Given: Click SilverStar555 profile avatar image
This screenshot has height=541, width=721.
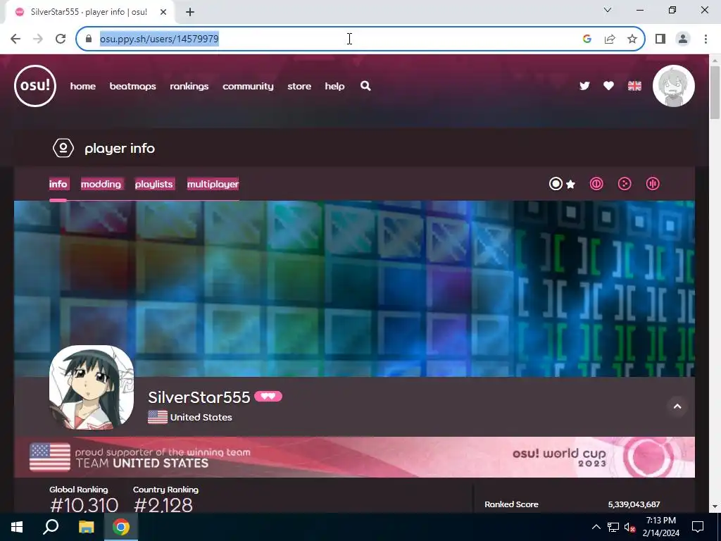Looking at the screenshot, I should [92, 387].
